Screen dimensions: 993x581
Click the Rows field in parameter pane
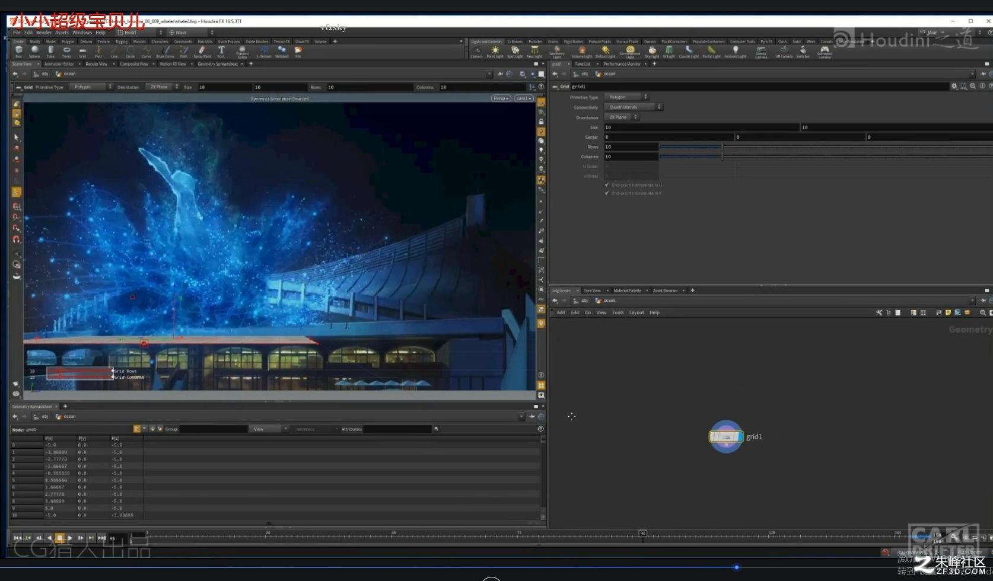[631, 146]
